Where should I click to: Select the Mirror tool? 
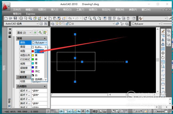pos(163,40)
